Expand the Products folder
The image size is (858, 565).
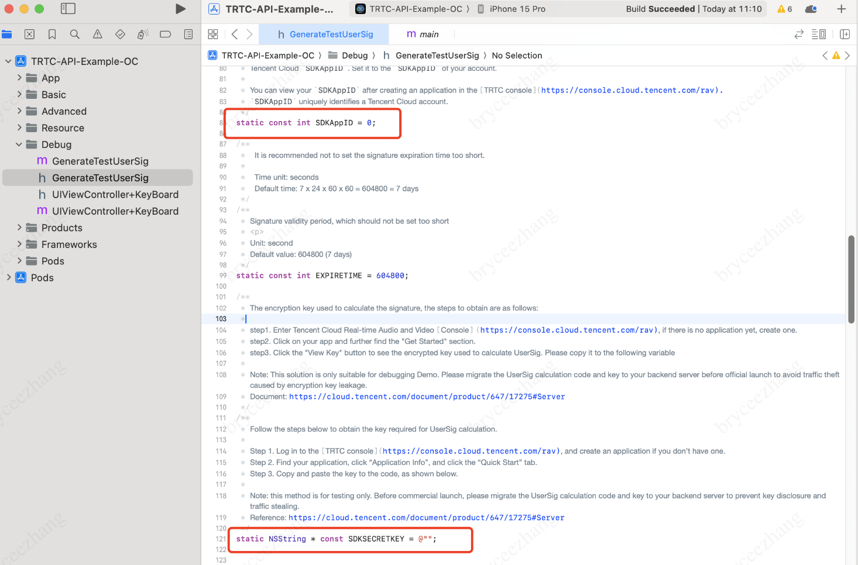tap(19, 228)
